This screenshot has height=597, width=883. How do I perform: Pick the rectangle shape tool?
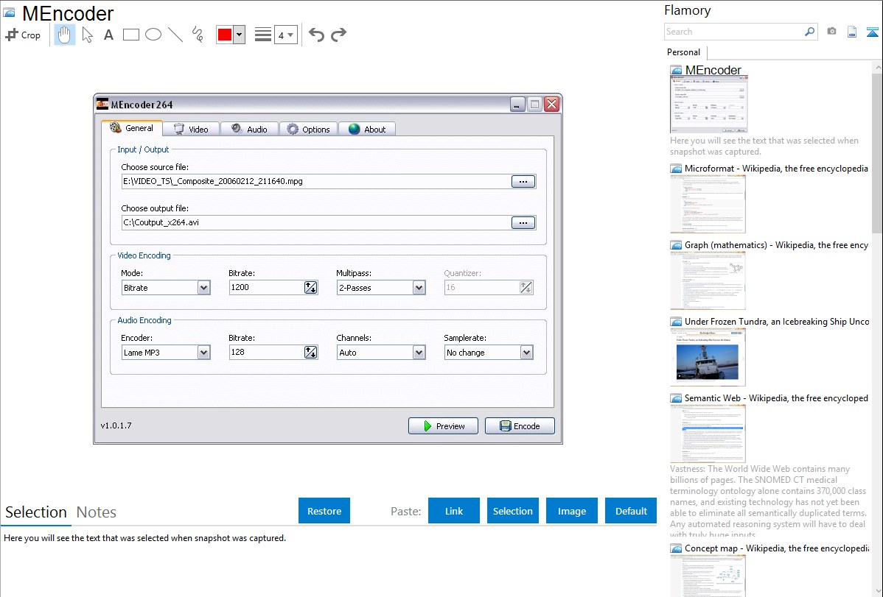point(130,35)
